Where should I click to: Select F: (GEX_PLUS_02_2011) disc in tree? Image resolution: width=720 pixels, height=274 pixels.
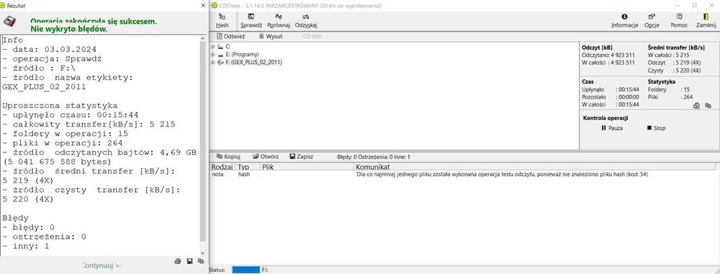(x=249, y=62)
